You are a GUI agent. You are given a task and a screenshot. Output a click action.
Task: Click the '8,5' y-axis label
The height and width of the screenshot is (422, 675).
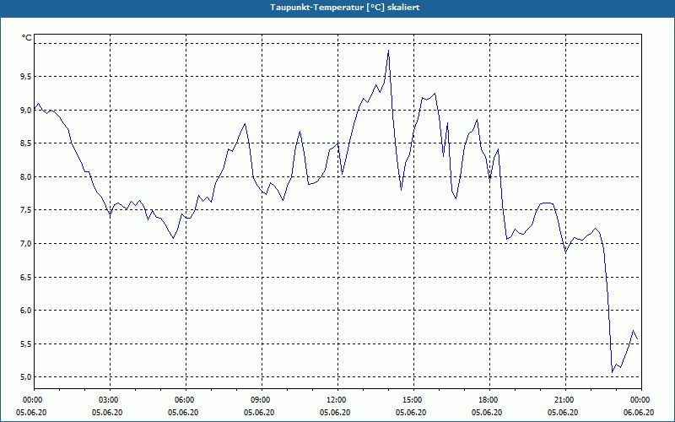pos(26,143)
